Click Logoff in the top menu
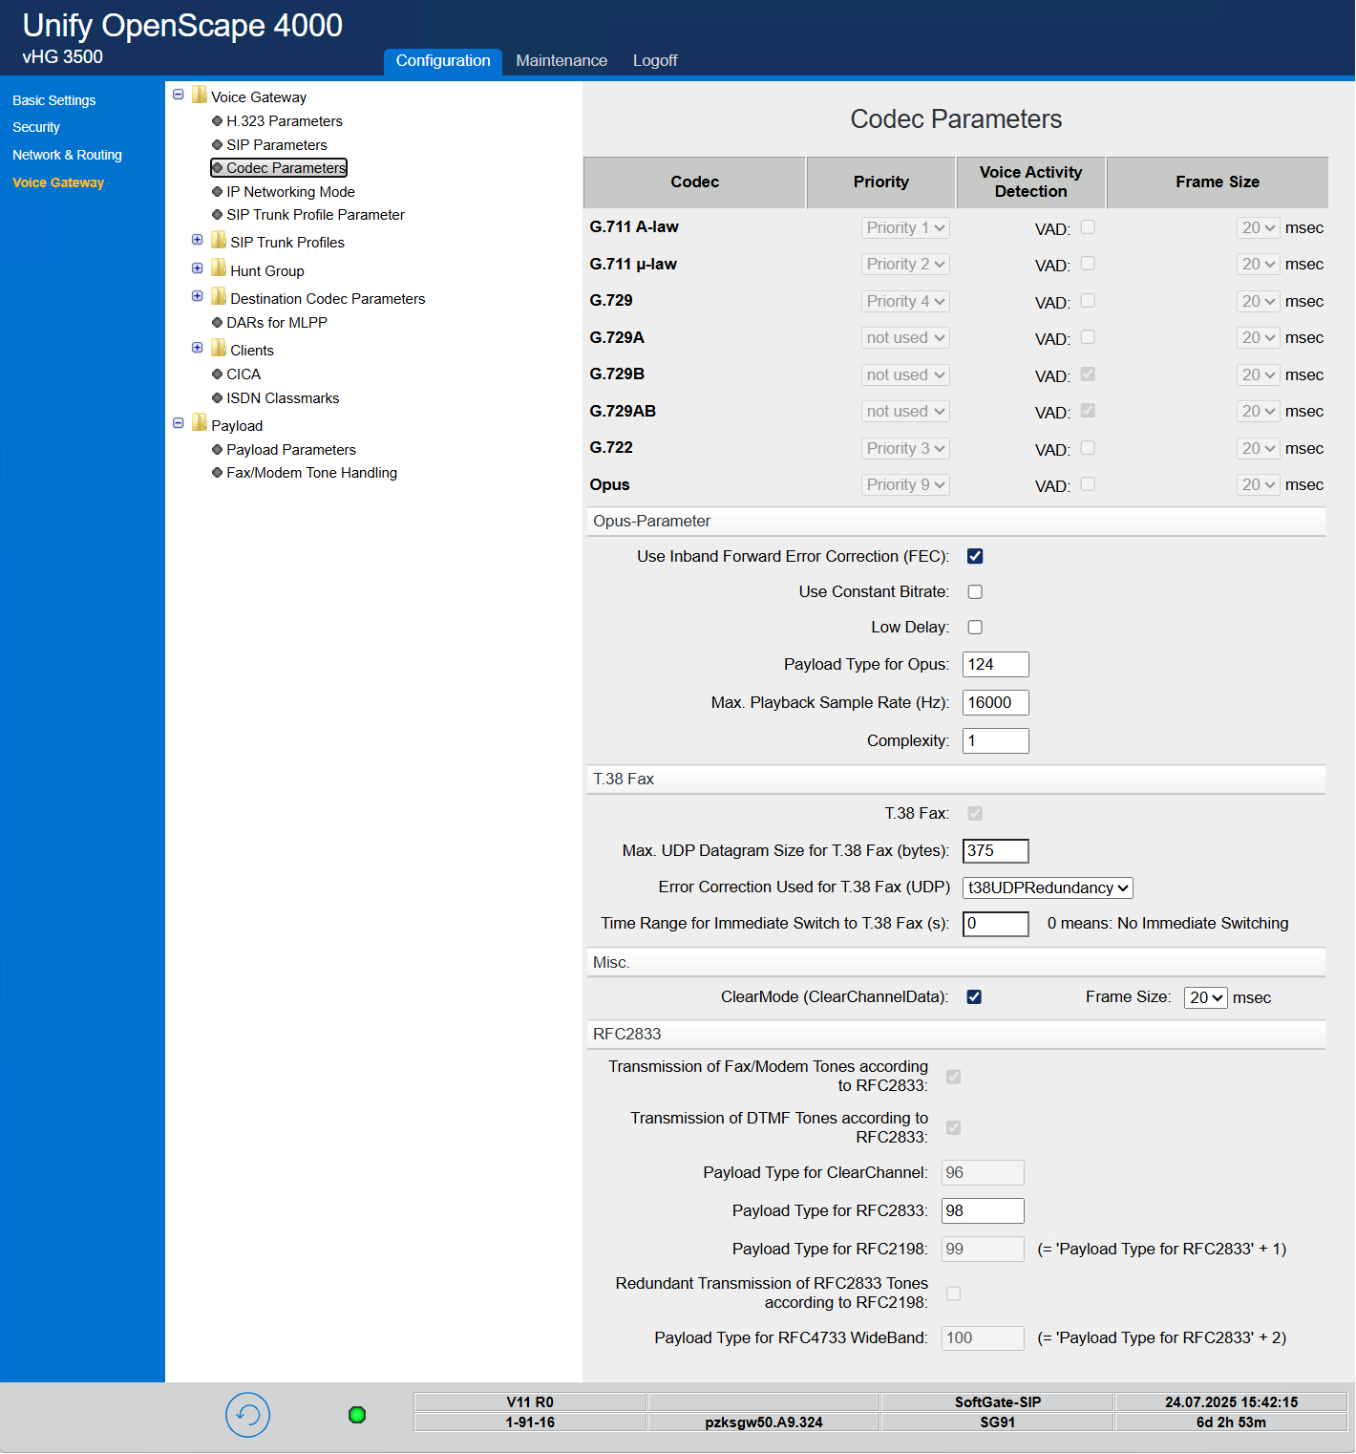Screen dimensions: 1356x1454 (654, 60)
